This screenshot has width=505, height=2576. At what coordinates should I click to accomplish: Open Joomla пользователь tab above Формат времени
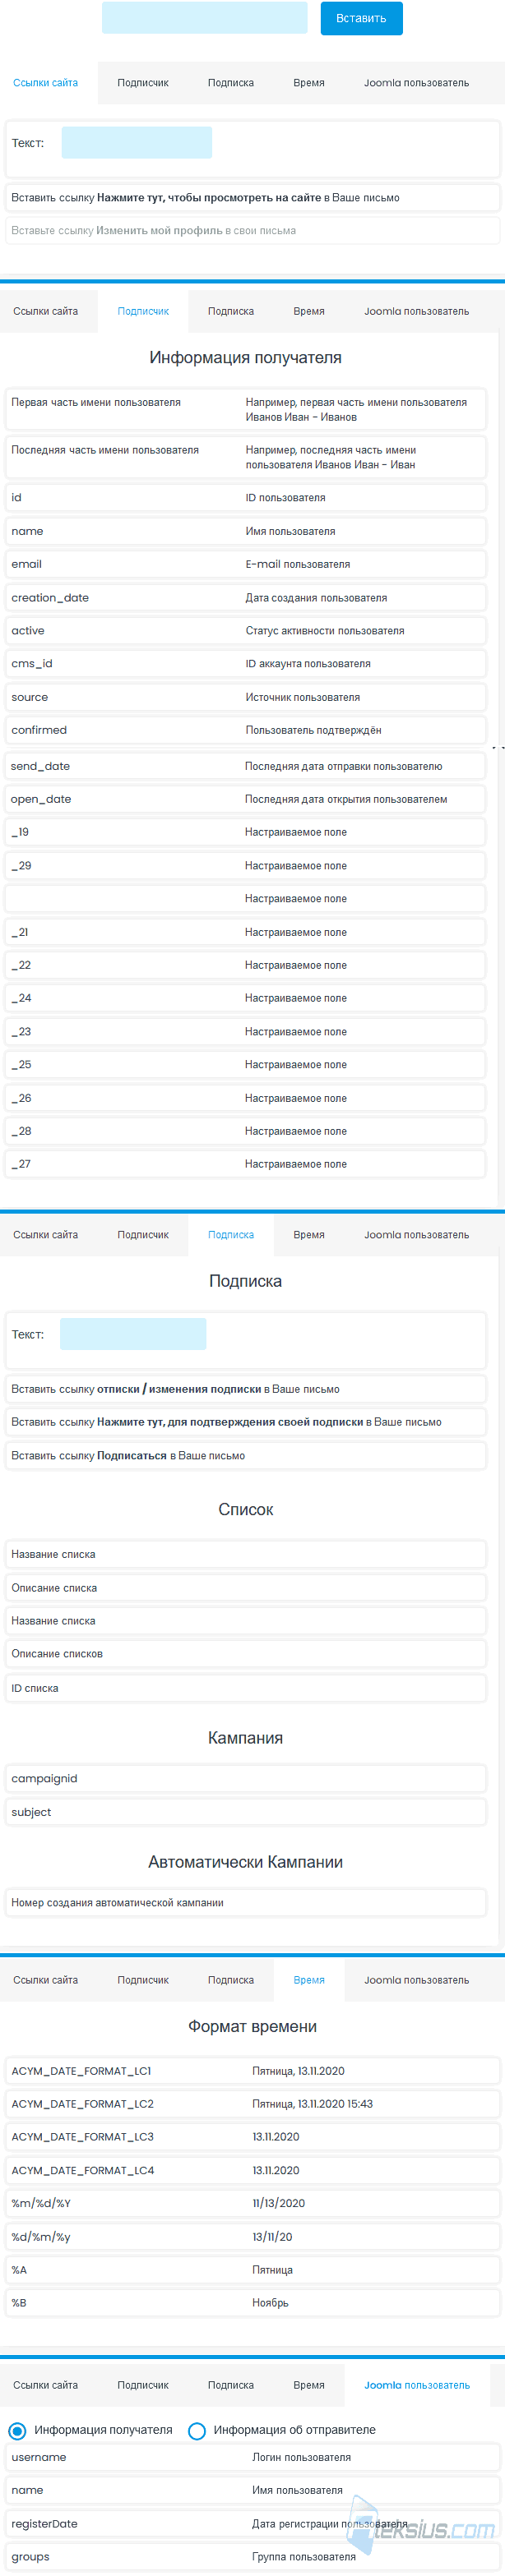click(x=416, y=1980)
